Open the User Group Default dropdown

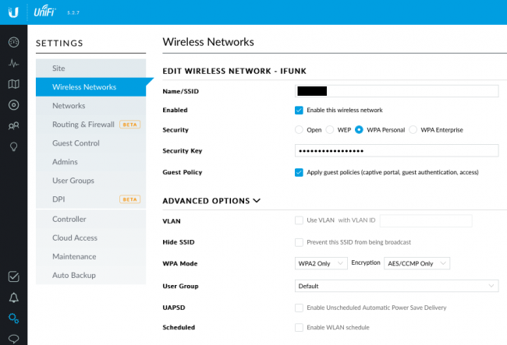click(x=397, y=286)
